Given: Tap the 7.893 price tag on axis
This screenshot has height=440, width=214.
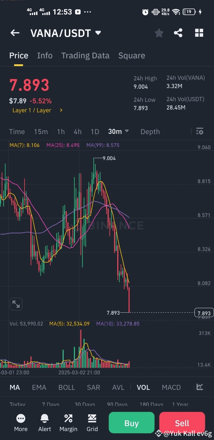Looking at the screenshot, I should click(x=204, y=313).
